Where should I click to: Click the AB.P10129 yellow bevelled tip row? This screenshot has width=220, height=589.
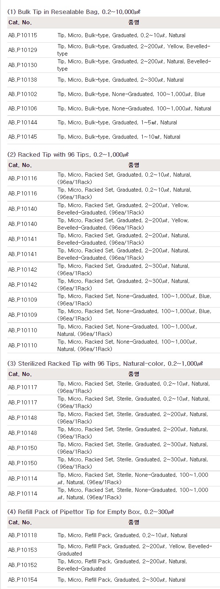pyautogui.click(x=114, y=50)
